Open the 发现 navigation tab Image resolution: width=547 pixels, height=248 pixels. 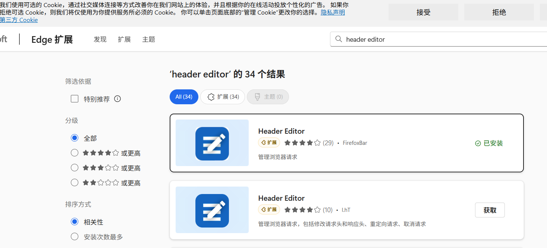(100, 39)
